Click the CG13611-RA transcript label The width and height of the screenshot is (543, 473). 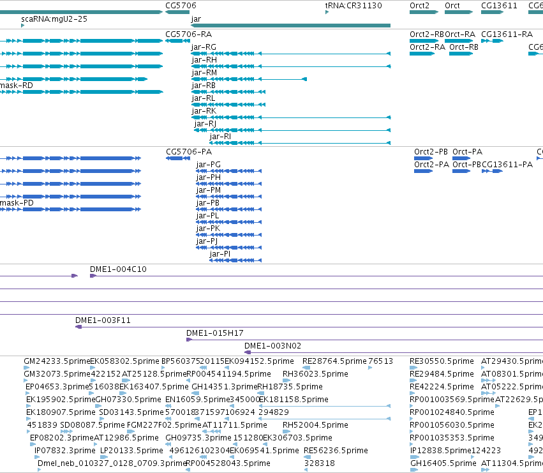[x=507, y=34]
